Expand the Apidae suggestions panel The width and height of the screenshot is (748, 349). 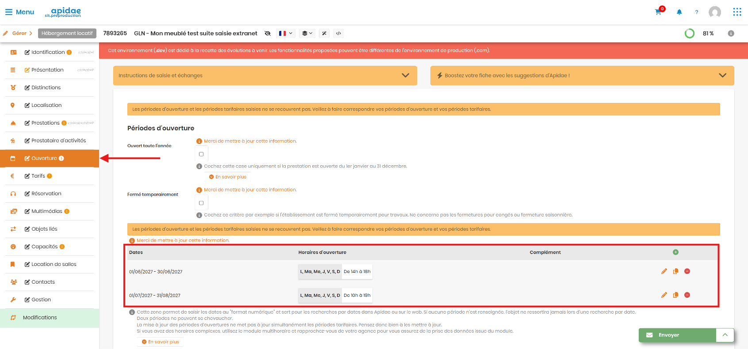(x=582, y=76)
